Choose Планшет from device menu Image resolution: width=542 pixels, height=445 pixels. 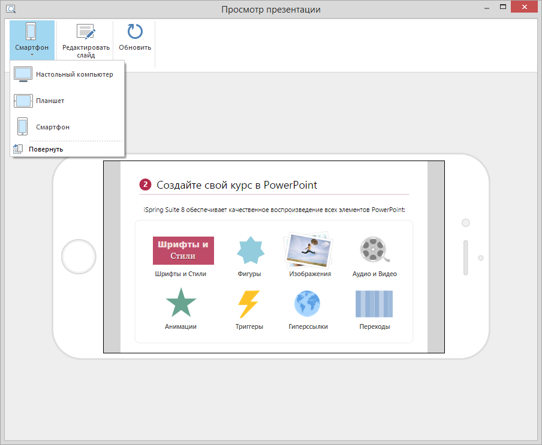[67, 101]
